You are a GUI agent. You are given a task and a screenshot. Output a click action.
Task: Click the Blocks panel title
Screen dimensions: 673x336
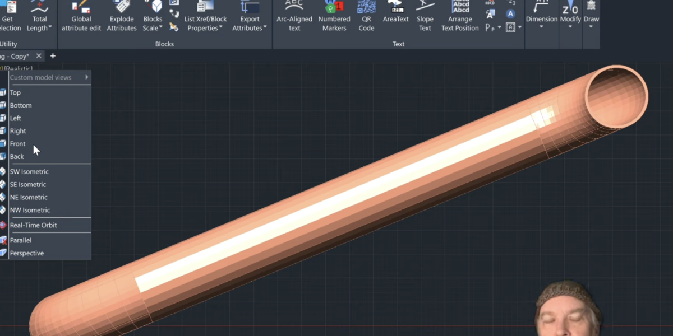(164, 44)
